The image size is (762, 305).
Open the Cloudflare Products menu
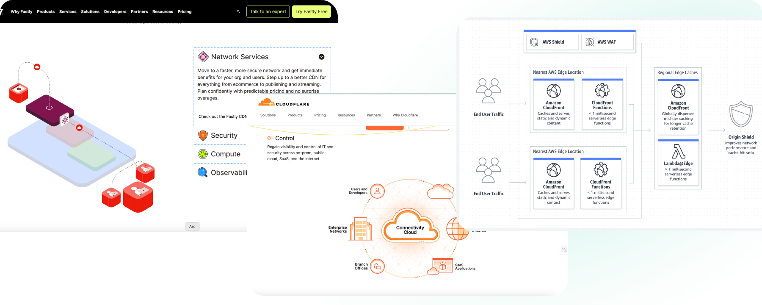tap(295, 115)
